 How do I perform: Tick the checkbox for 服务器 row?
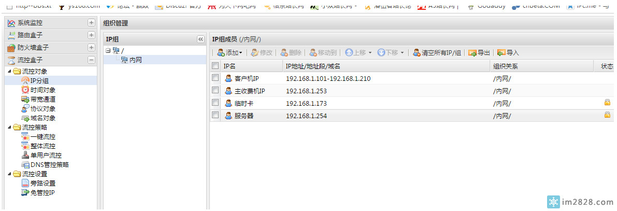[x=216, y=116]
